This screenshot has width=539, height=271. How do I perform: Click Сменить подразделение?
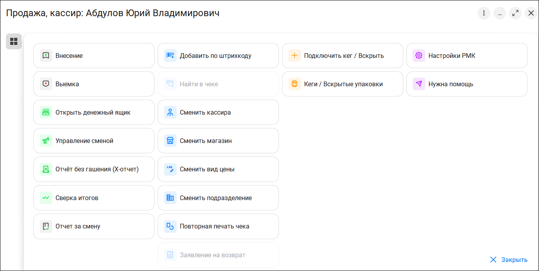pyautogui.click(x=218, y=198)
